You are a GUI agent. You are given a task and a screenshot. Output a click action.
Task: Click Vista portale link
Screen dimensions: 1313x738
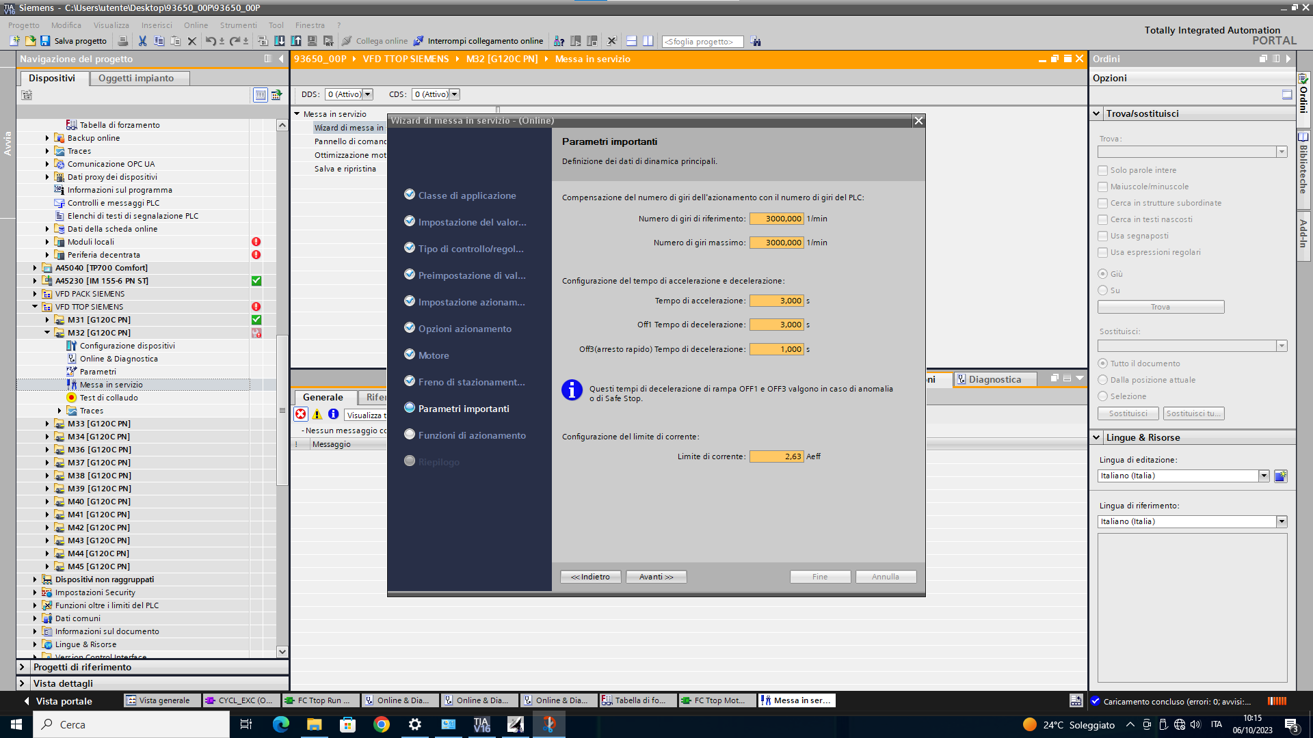(64, 701)
